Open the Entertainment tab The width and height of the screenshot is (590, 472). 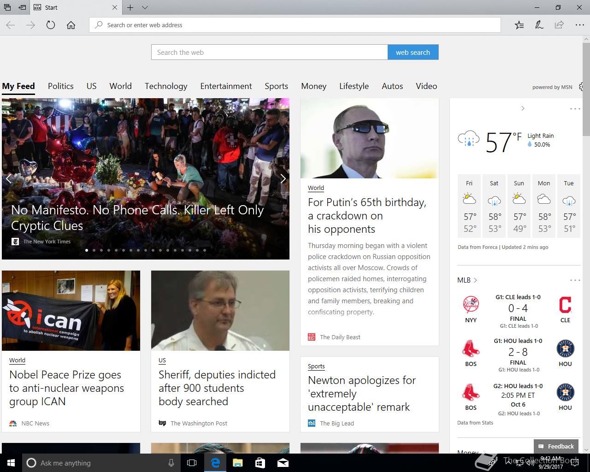(x=226, y=86)
